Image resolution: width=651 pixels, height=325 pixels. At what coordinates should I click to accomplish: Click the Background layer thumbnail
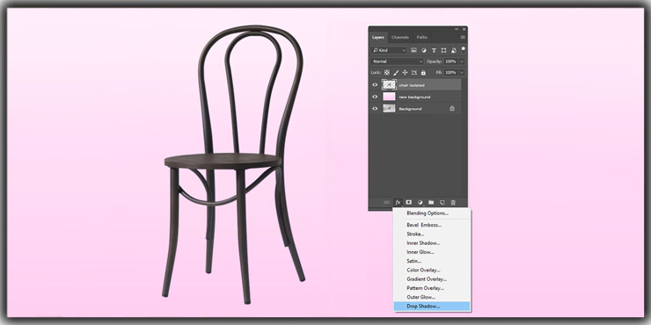coord(389,109)
